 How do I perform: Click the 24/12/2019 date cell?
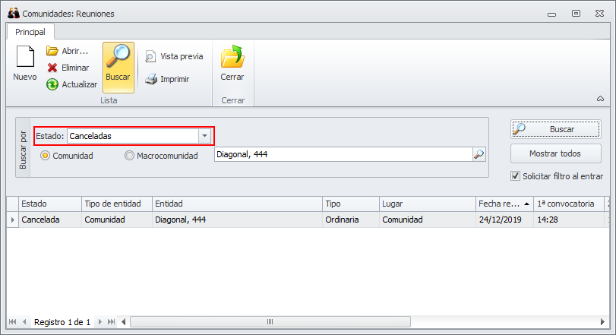[x=504, y=220]
